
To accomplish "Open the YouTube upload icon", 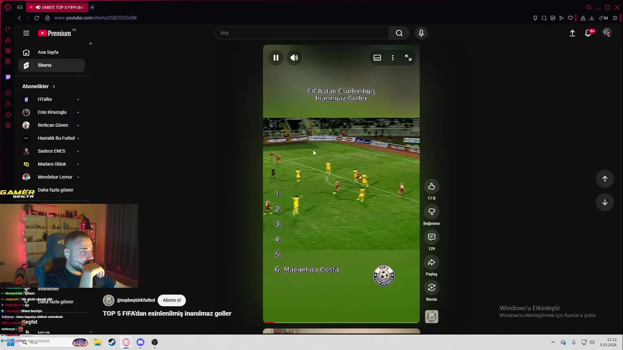I will tap(572, 33).
